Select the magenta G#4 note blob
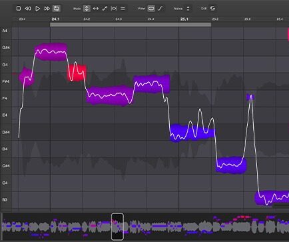This screenshot has height=242, width=289. pyautogui.click(x=51, y=52)
